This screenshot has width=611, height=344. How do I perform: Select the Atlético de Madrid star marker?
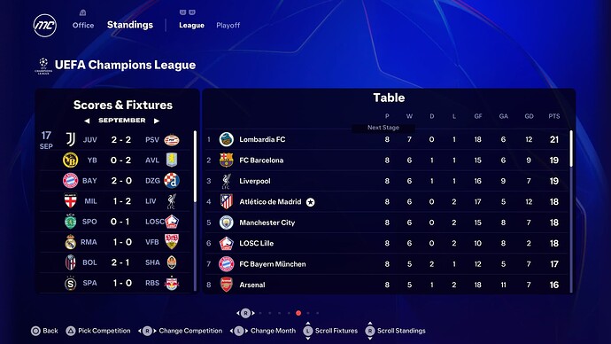(310, 202)
